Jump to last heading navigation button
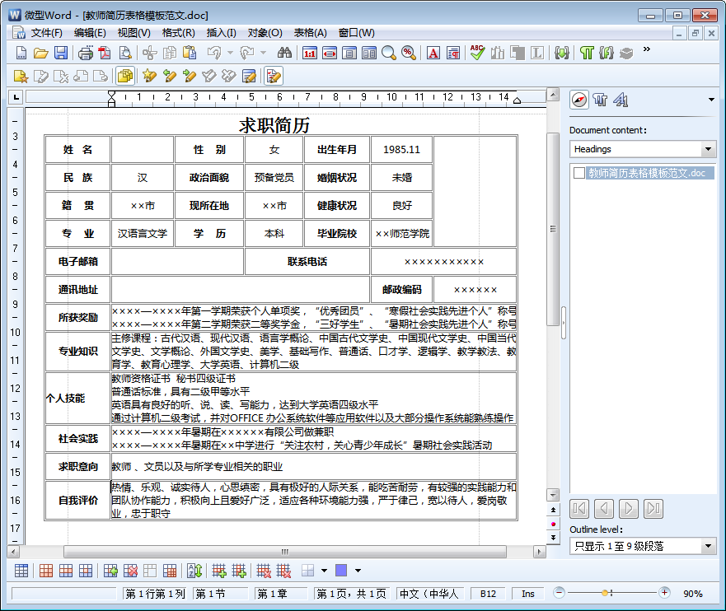The width and height of the screenshot is (726, 611). [x=653, y=509]
